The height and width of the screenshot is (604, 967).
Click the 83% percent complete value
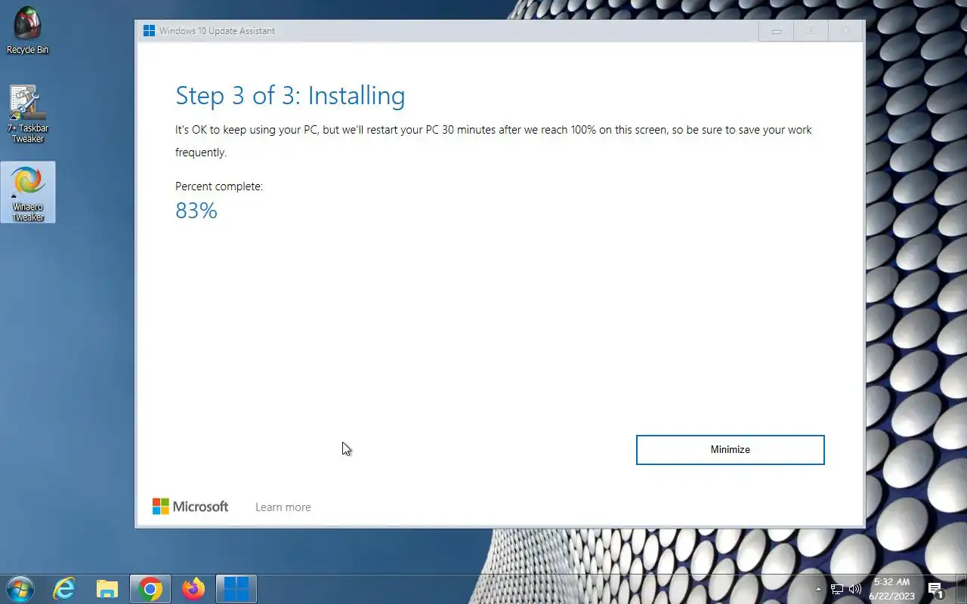pos(196,211)
